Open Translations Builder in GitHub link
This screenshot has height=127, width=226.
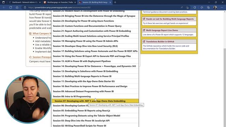(x=160, y=42)
